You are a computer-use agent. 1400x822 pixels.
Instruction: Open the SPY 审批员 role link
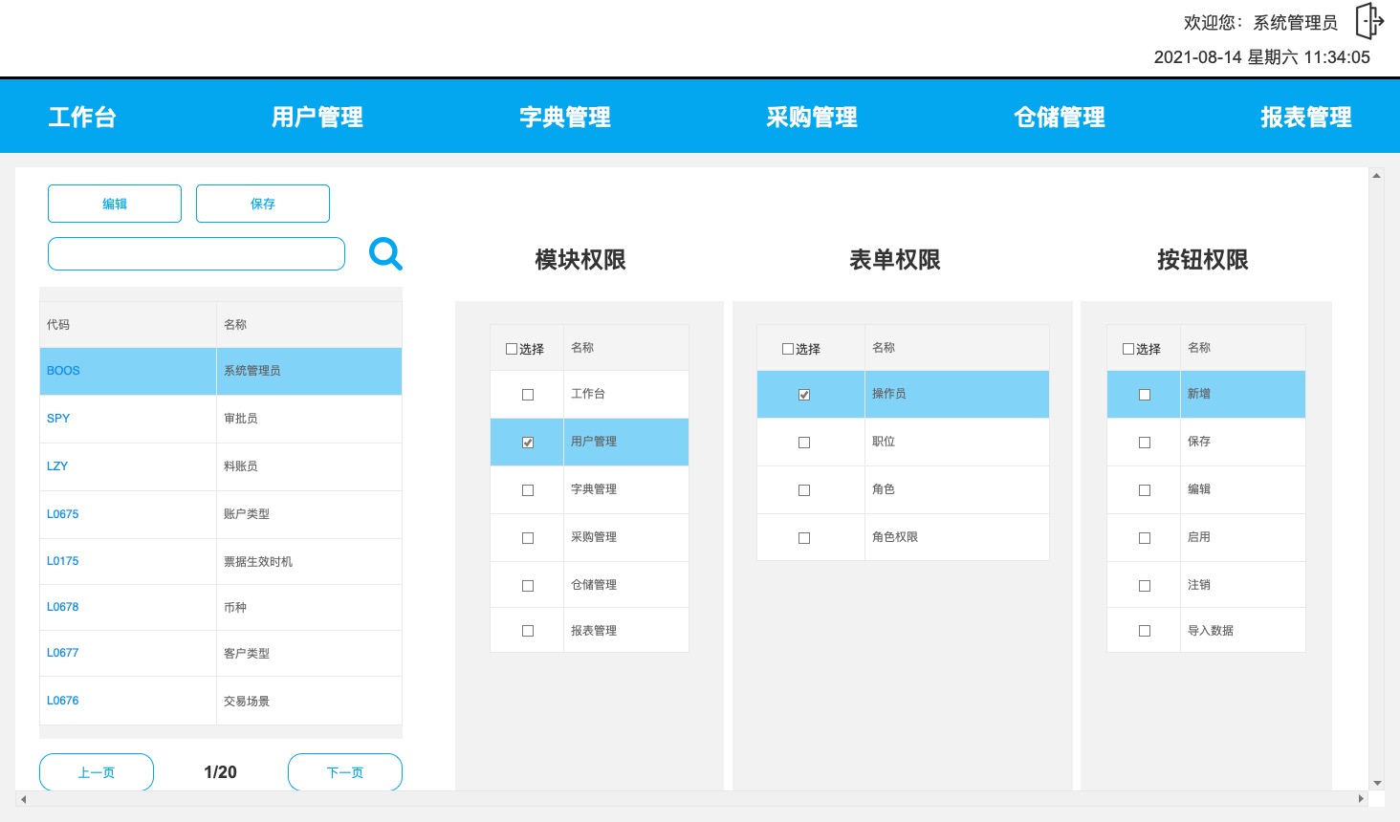click(x=57, y=418)
